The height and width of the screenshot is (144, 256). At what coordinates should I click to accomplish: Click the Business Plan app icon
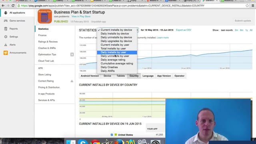pos(45,16)
